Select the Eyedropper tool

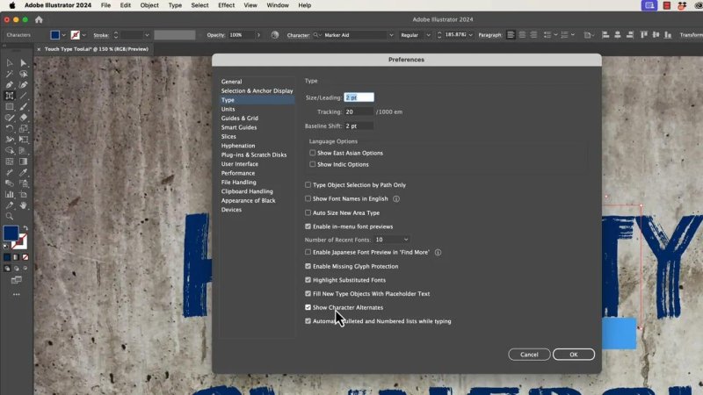[24, 172]
